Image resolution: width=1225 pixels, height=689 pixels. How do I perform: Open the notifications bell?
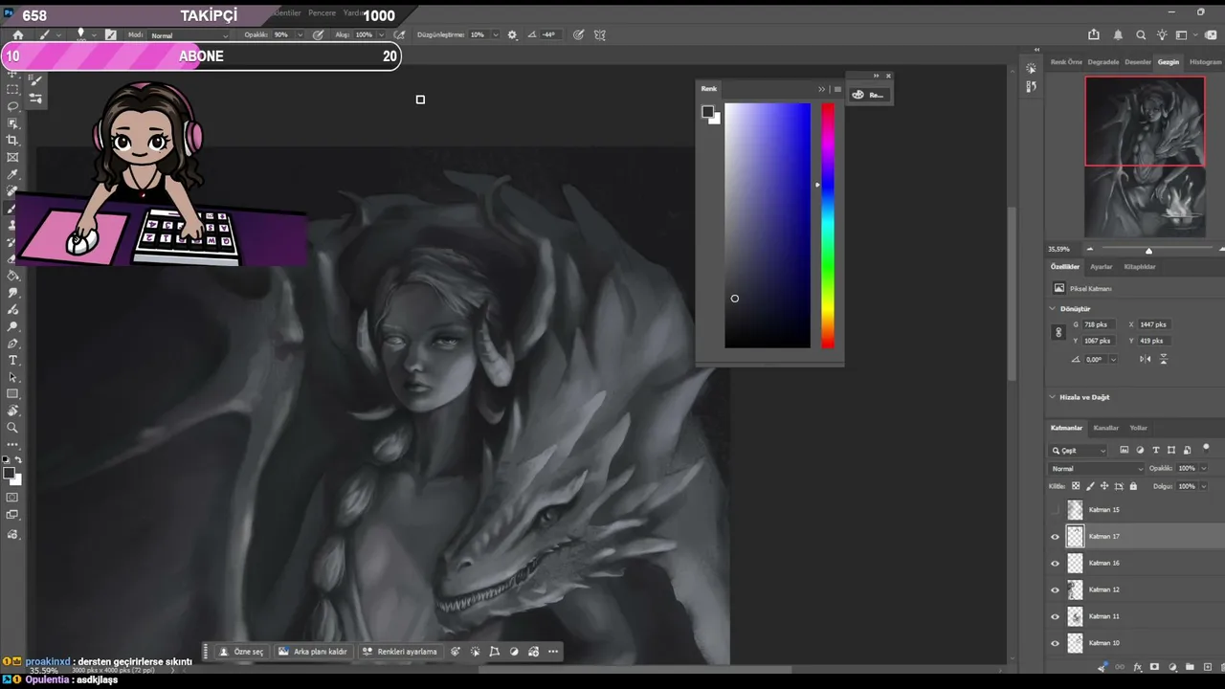pos(1119,35)
